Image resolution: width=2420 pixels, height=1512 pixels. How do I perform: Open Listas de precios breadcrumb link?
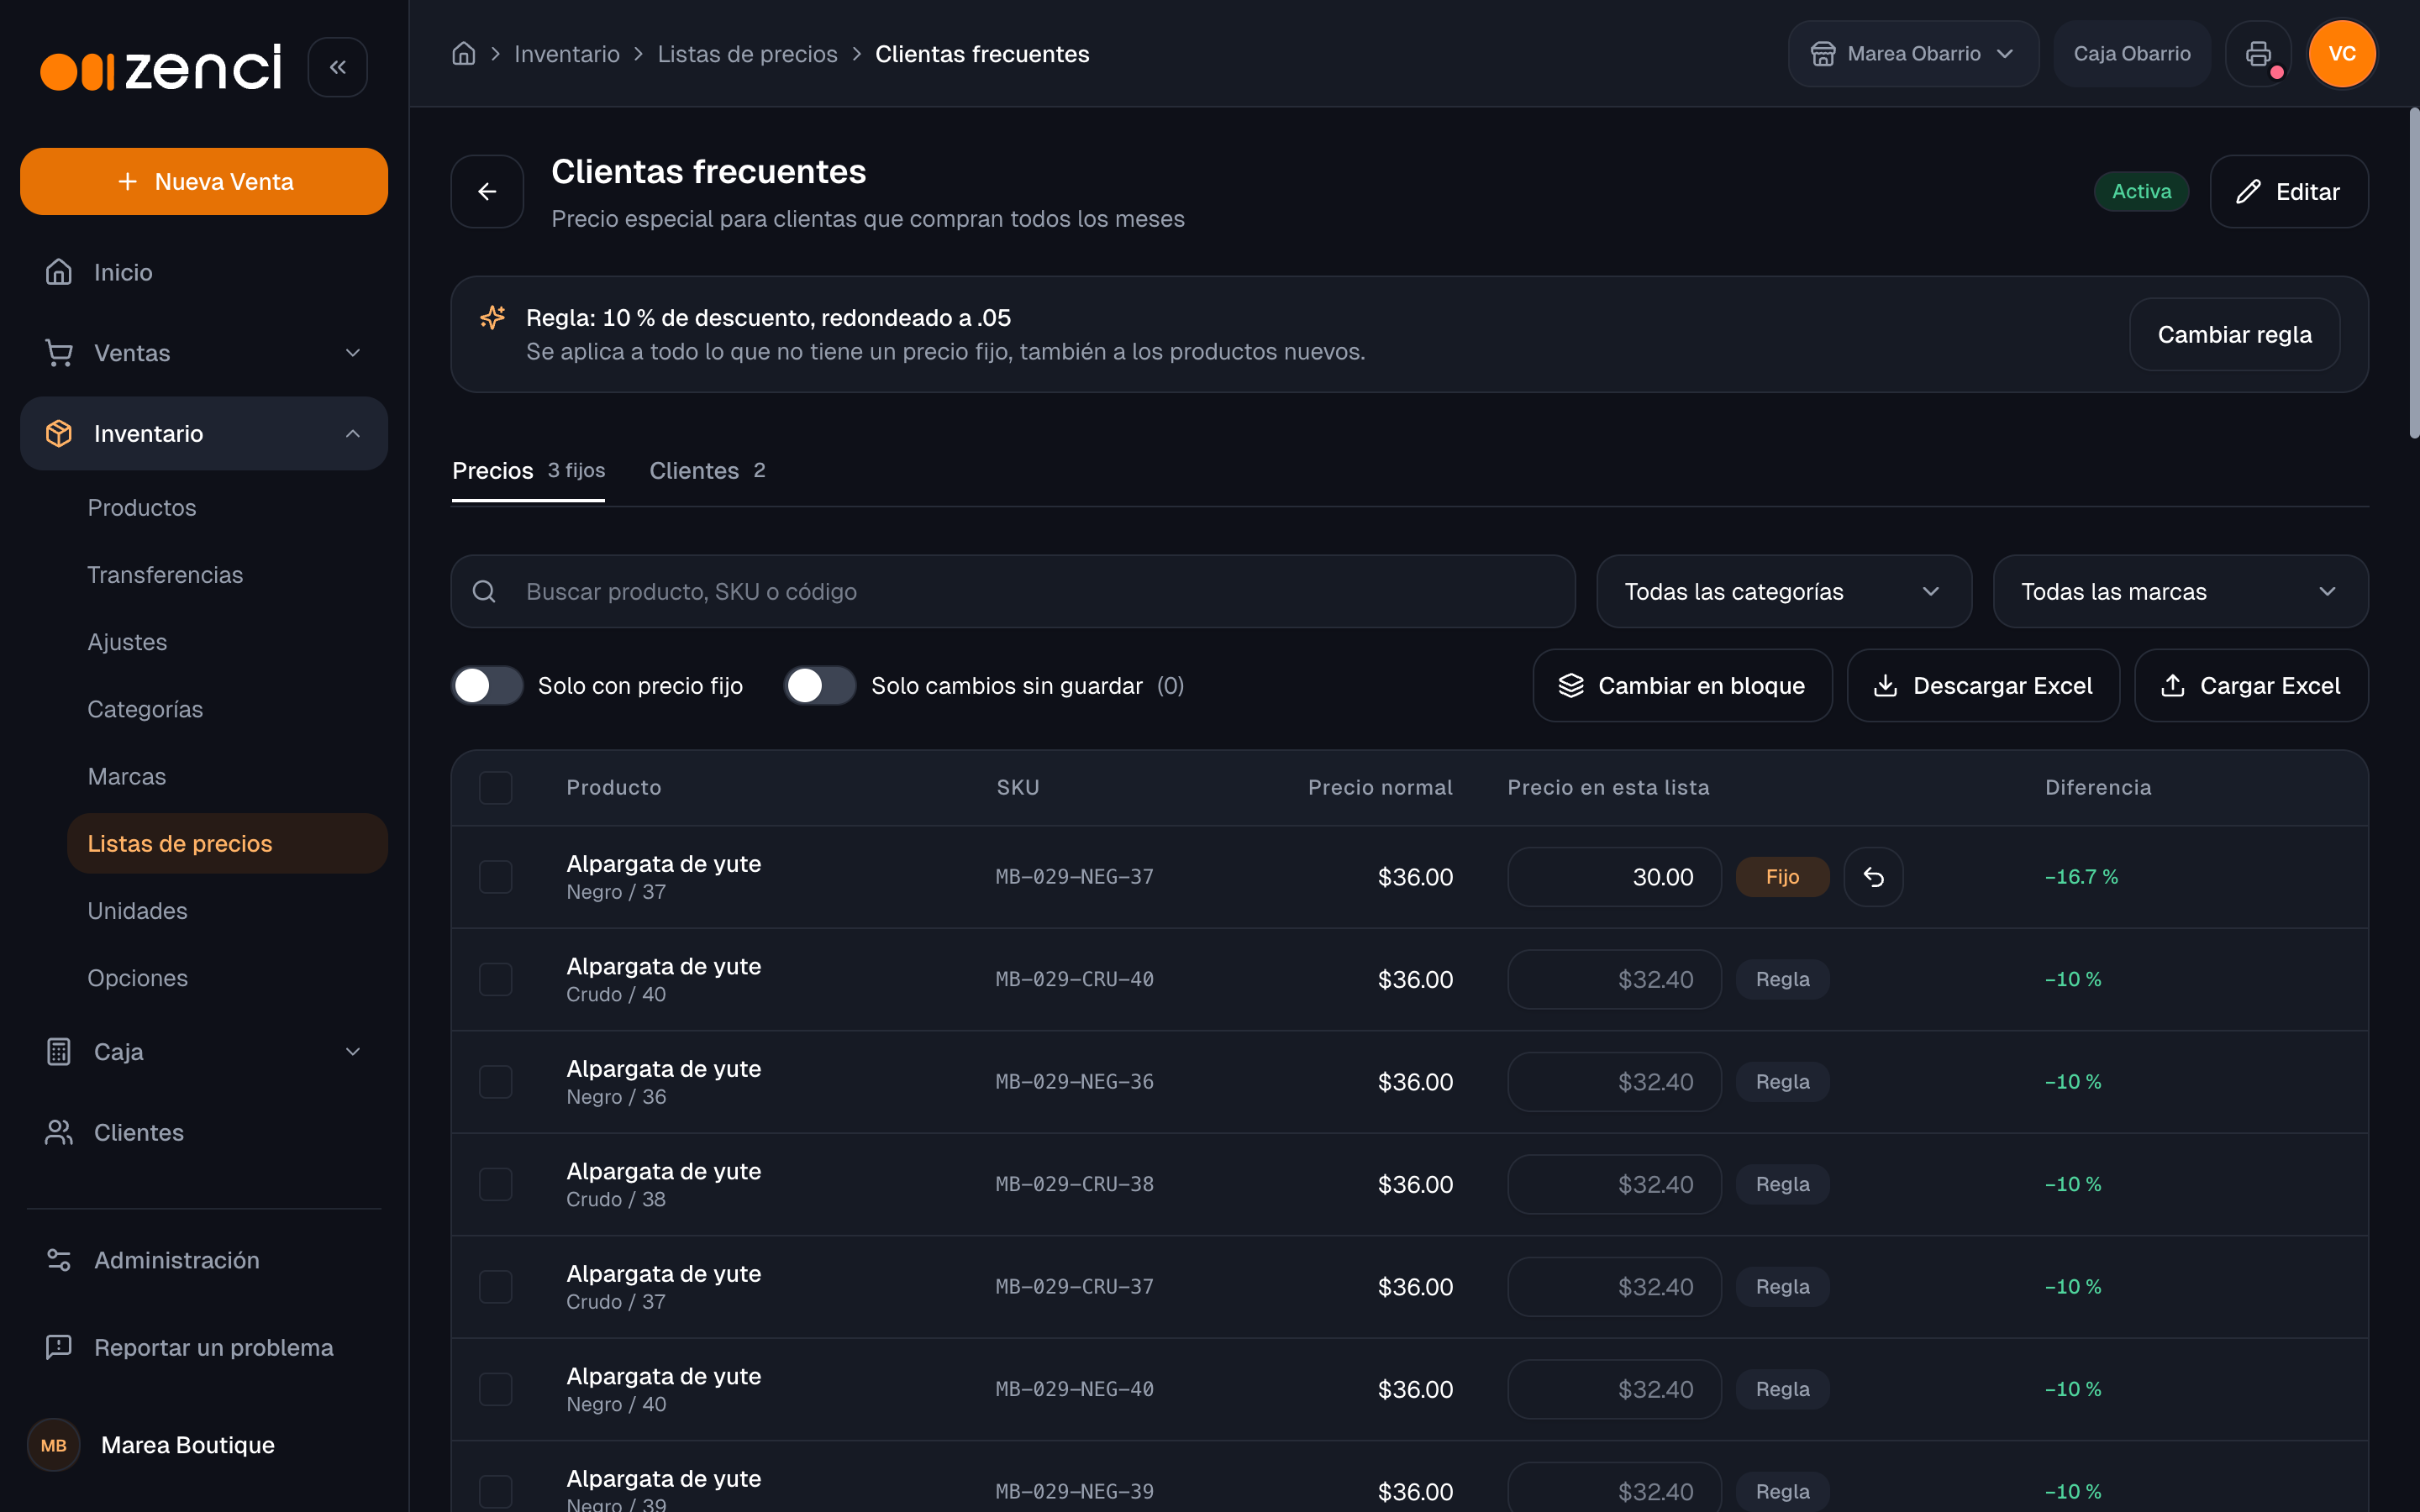tap(747, 54)
